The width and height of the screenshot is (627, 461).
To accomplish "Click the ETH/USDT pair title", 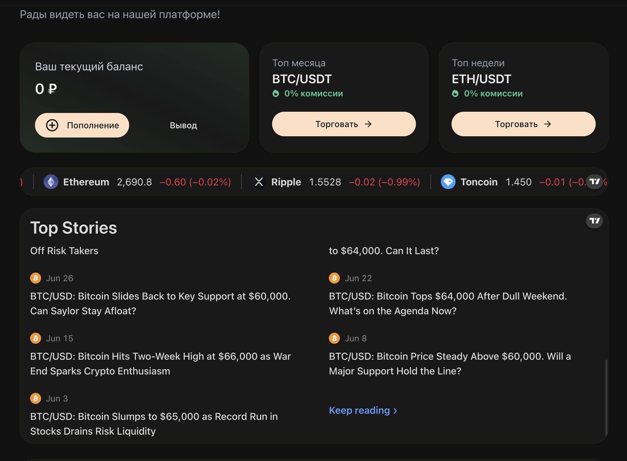I will pyautogui.click(x=481, y=79).
